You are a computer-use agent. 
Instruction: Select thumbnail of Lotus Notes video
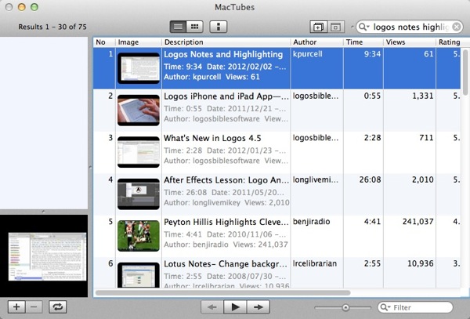pyautogui.click(x=139, y=275)
